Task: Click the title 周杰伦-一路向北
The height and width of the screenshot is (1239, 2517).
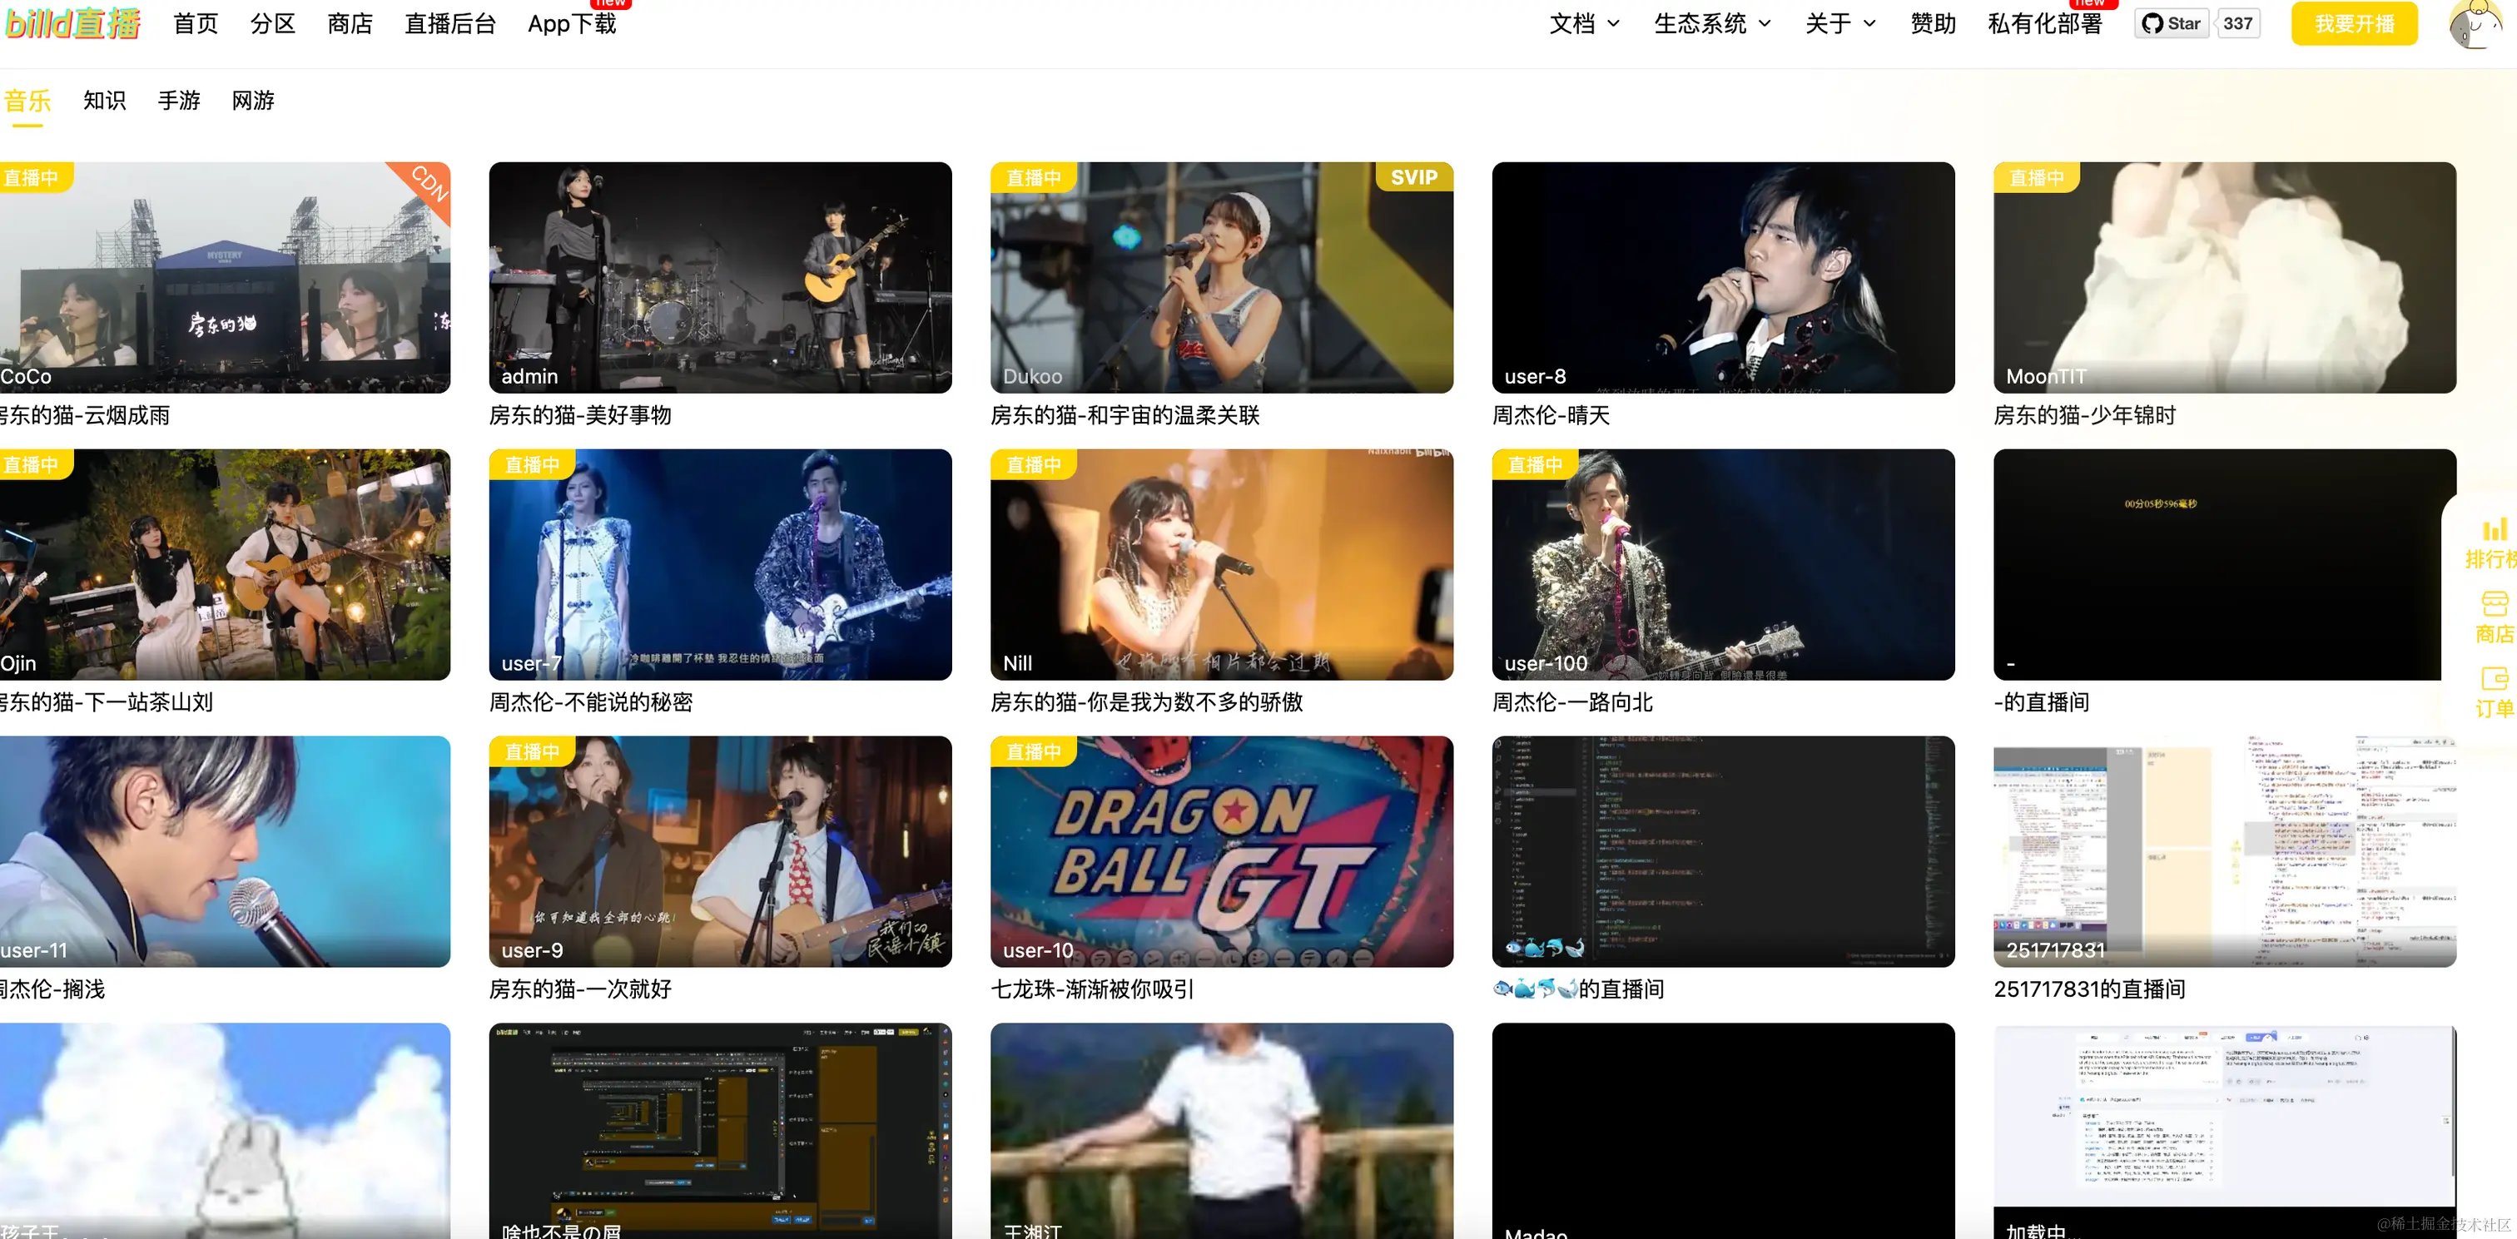Action: 1572,702
